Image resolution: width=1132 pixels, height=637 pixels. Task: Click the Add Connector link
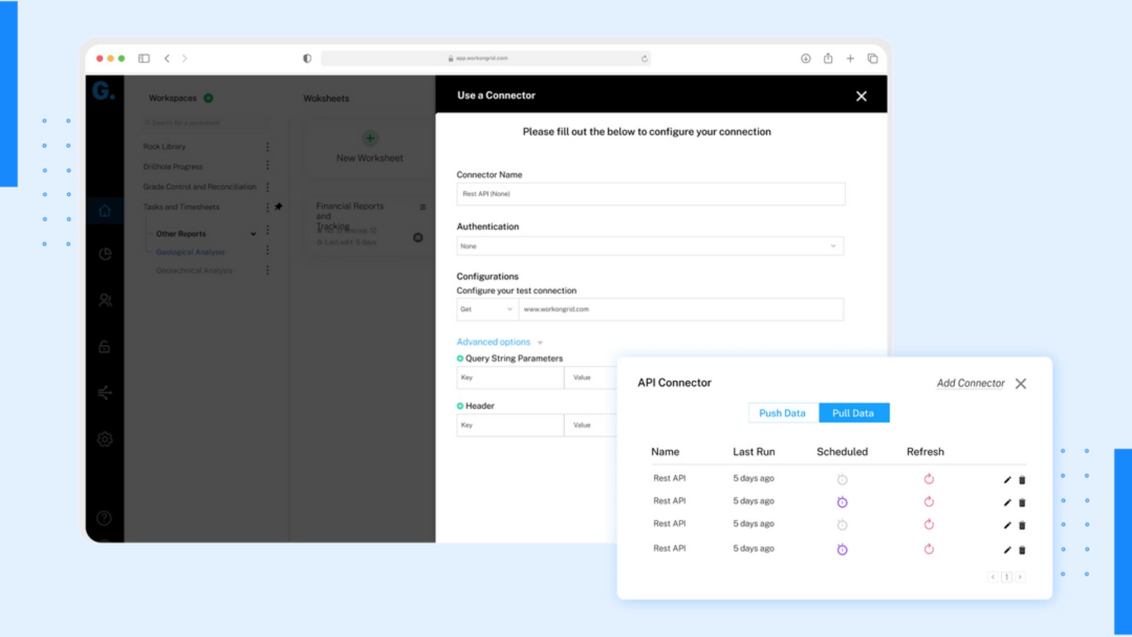click(970, 383)
